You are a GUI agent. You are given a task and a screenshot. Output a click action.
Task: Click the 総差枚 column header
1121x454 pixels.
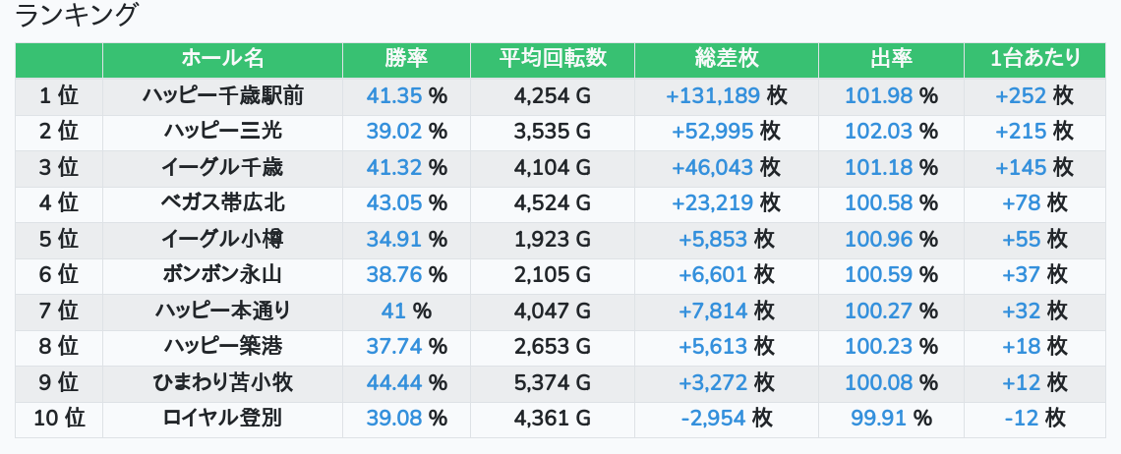coord(726,59)
